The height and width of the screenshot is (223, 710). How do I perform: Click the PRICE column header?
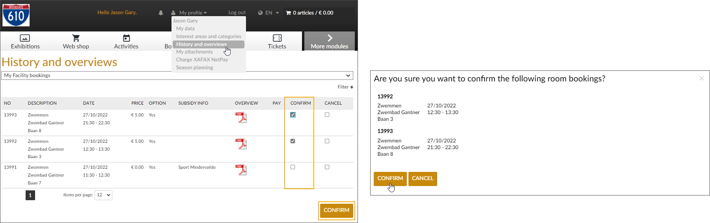138,103
